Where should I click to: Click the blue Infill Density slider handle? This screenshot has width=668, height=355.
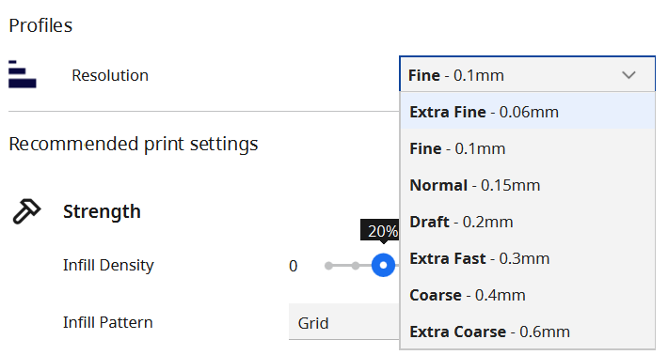pos(383,265)
